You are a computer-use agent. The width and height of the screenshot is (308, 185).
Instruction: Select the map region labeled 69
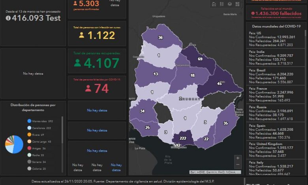[x=200, y=59]
